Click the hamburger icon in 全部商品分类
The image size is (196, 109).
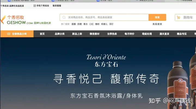[x=9, y=34]
